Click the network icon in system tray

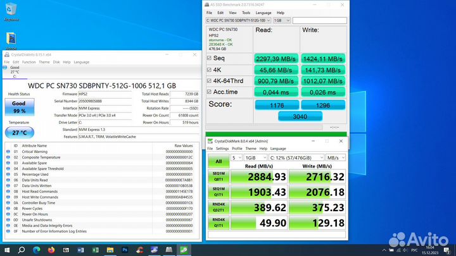point(398,250)
